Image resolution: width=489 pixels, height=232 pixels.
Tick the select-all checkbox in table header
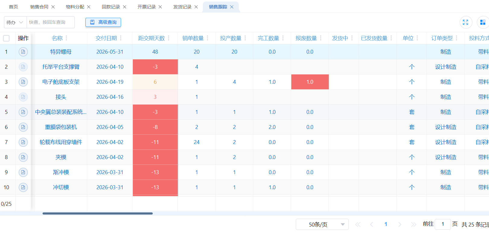coord(6,38)
